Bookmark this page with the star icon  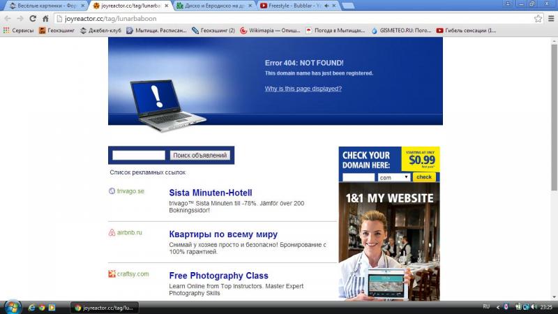click(x=538, y=19)
